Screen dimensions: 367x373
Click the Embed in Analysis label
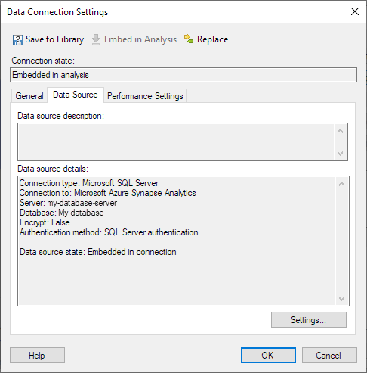pyautogui.click(x=140, y=39)
